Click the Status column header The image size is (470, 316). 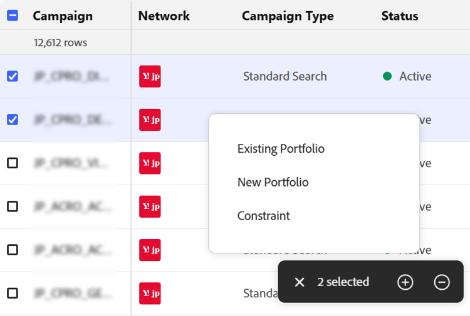pos(399,16)
